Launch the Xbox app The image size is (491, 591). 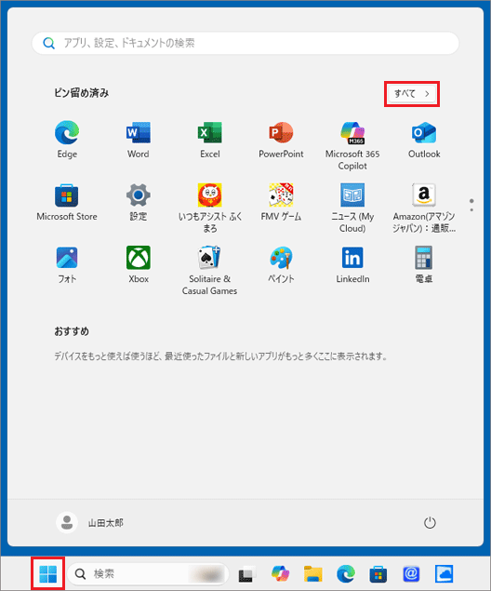click(x=139, y=265)
